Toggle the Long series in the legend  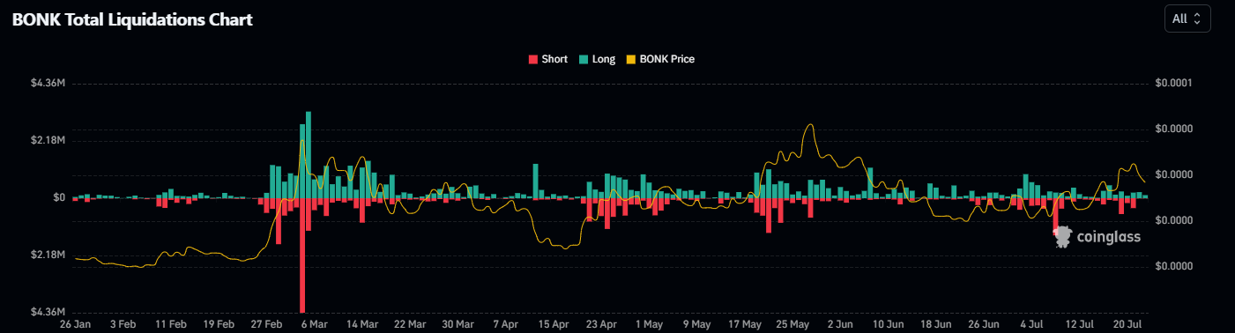(597, 59)
